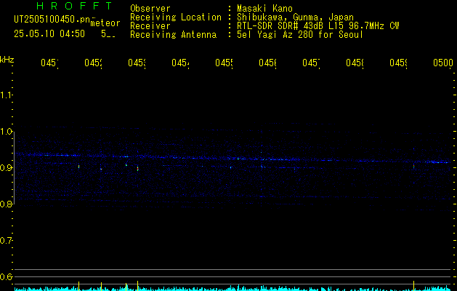Click the 0.7 frequency axis label

click(x=6, y=241)
